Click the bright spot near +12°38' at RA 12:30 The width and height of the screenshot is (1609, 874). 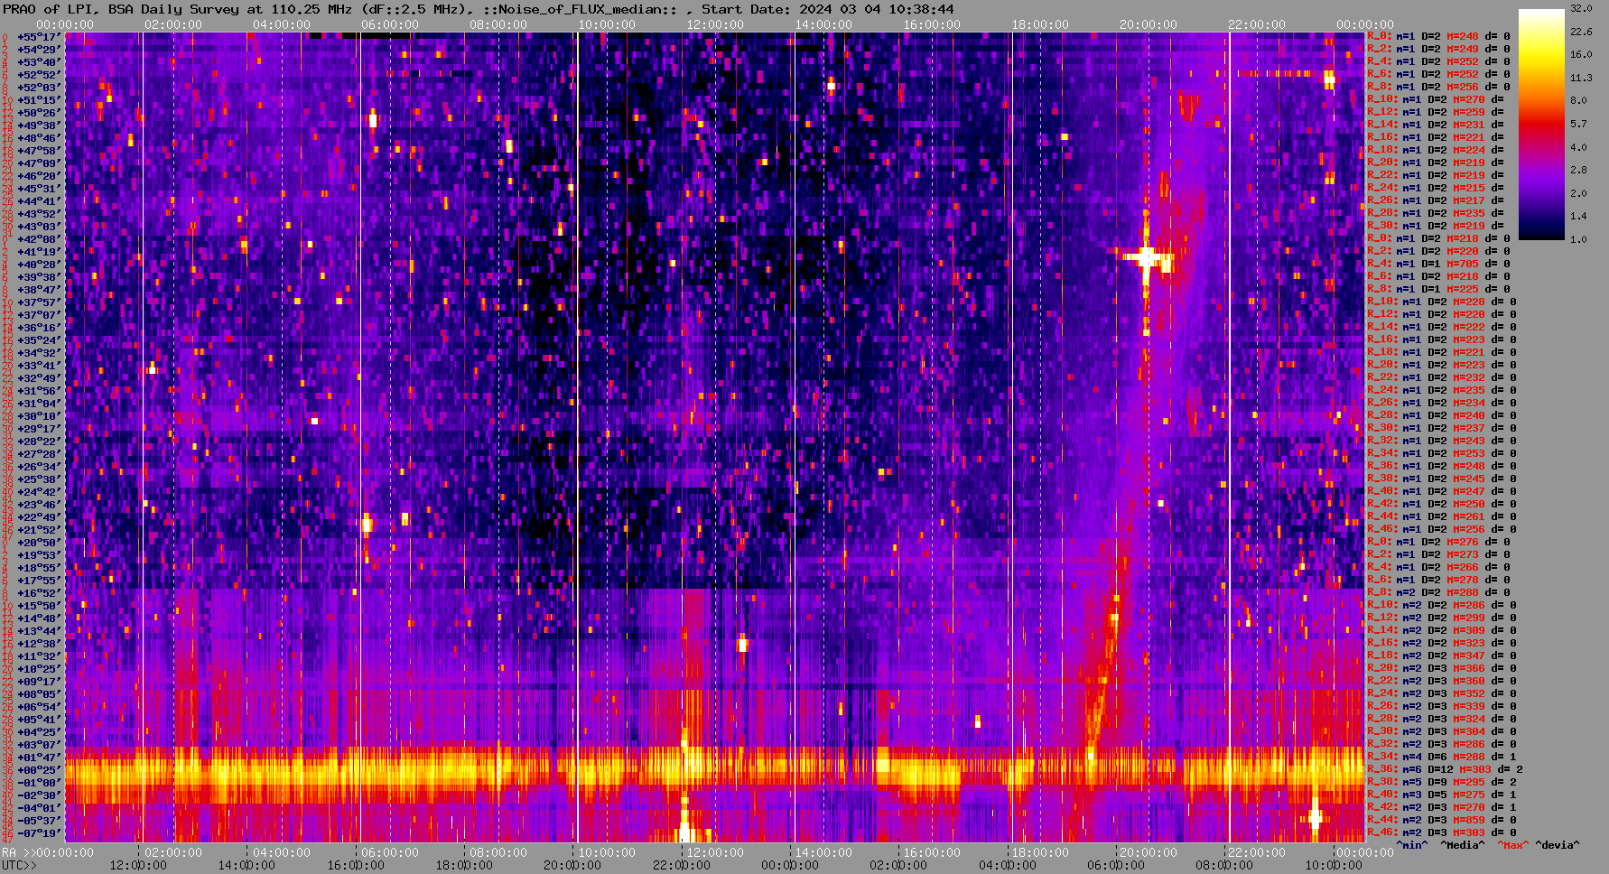pyautogui.click(x=742, y=644)
